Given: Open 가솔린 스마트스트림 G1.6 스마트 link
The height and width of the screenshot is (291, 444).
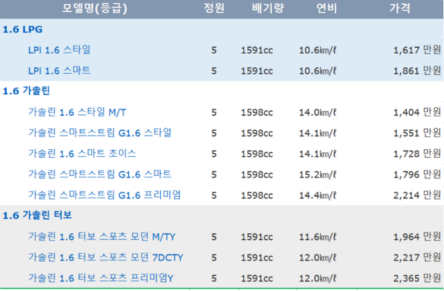Looking at the screenshot, I should point(100,174).
